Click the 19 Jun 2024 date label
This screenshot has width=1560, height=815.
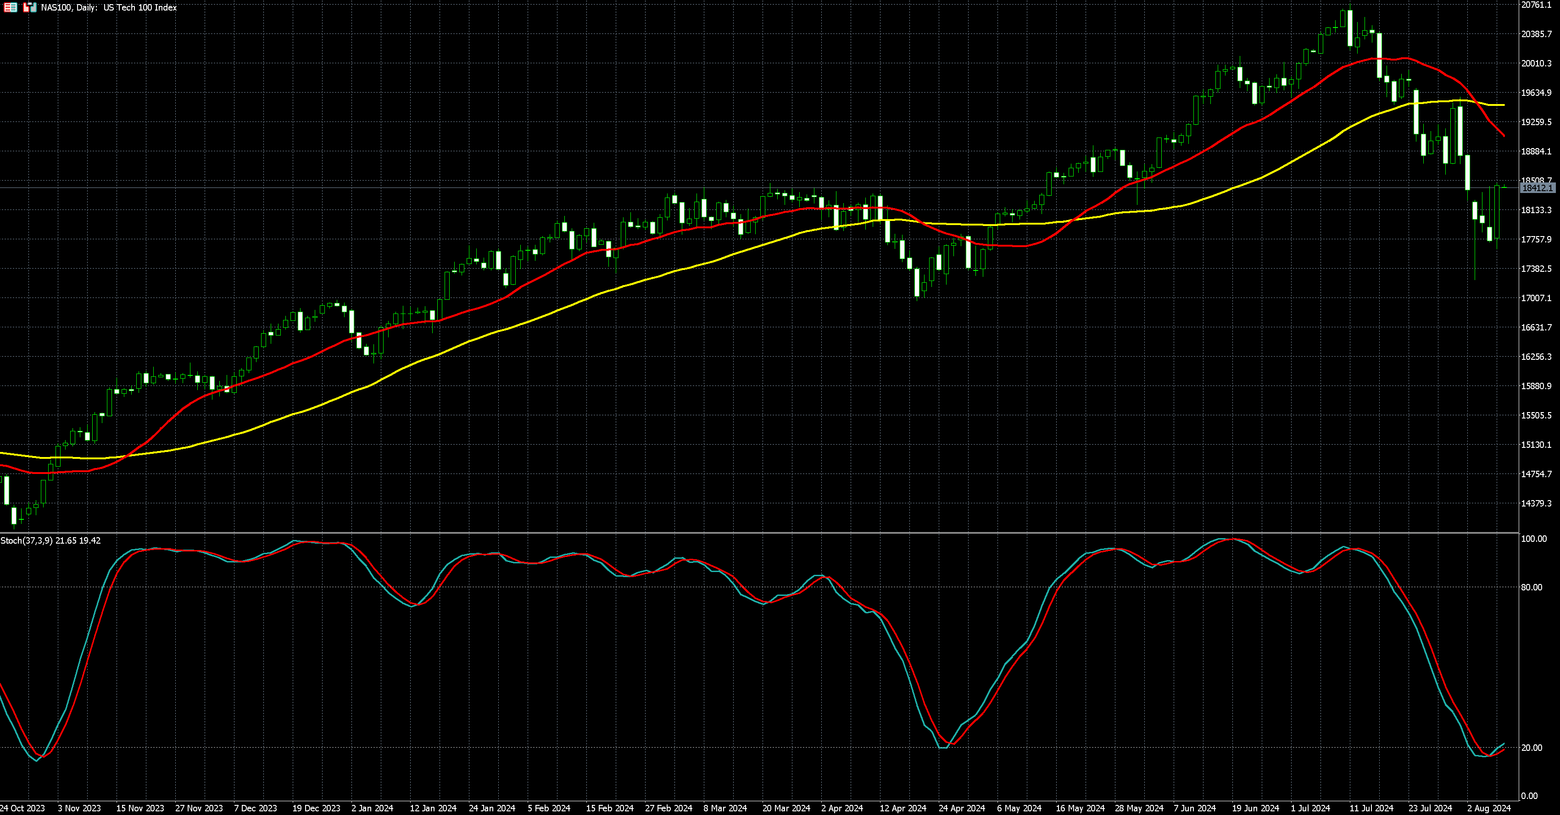coord(1255,808)
